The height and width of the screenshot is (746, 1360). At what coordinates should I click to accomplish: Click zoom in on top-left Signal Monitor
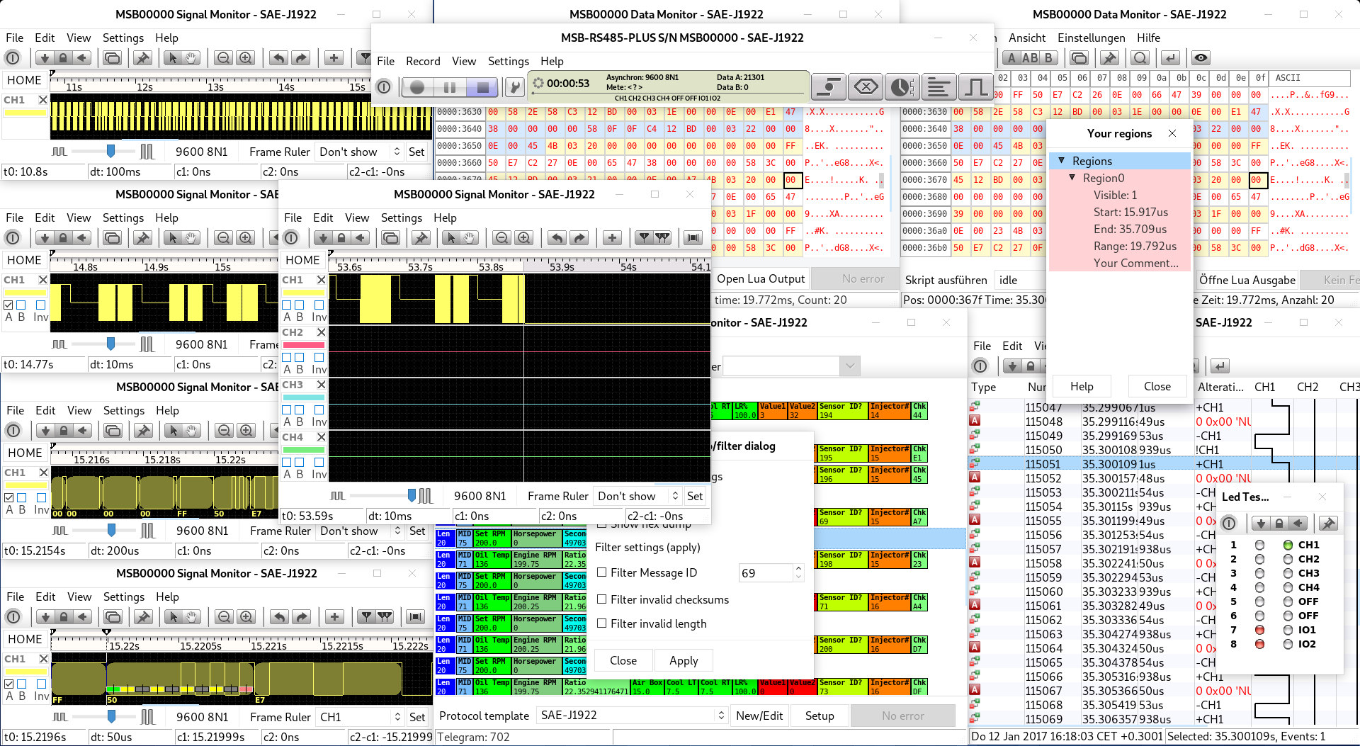click(x=245, y=58)
